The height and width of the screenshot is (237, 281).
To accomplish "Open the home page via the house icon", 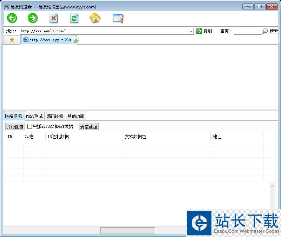I will (x=95, y=18).
